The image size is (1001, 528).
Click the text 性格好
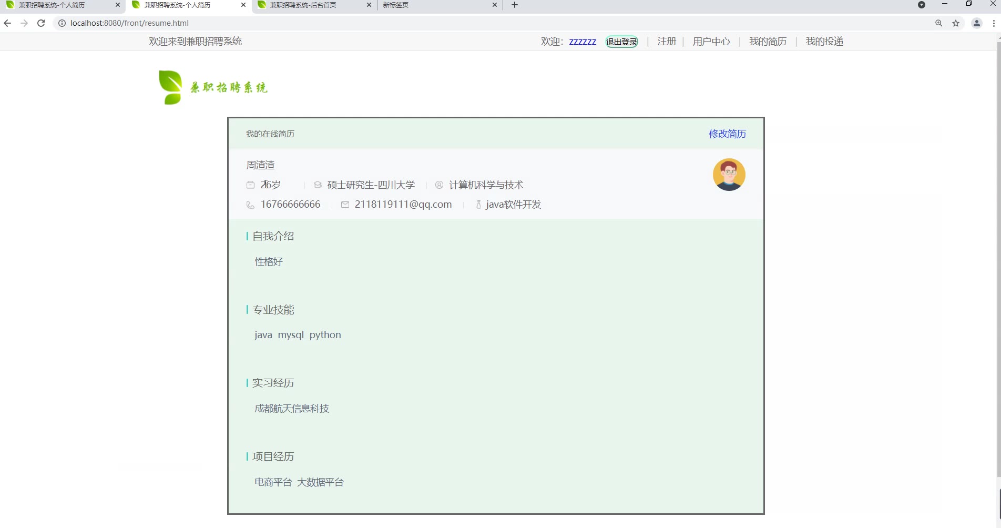pyautogui.click(x=269, y=262)
